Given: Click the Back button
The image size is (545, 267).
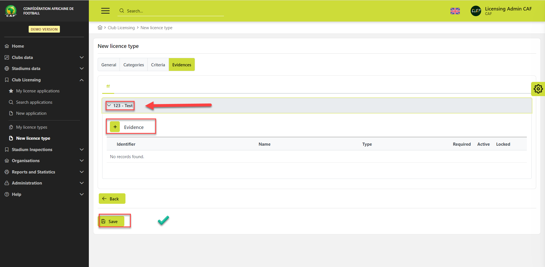Looking at the screenshot, I should pyautogui.click(x=112, y=199).
